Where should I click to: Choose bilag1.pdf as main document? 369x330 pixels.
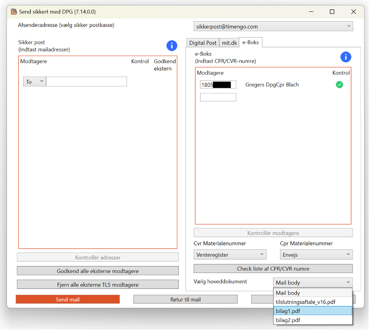pyautogui.click(x=313, y=311)
